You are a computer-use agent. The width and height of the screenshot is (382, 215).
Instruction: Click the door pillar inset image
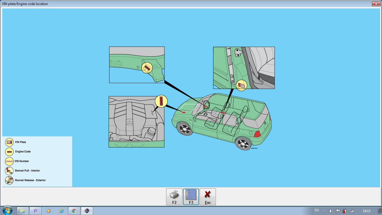[x=244, y=68]
